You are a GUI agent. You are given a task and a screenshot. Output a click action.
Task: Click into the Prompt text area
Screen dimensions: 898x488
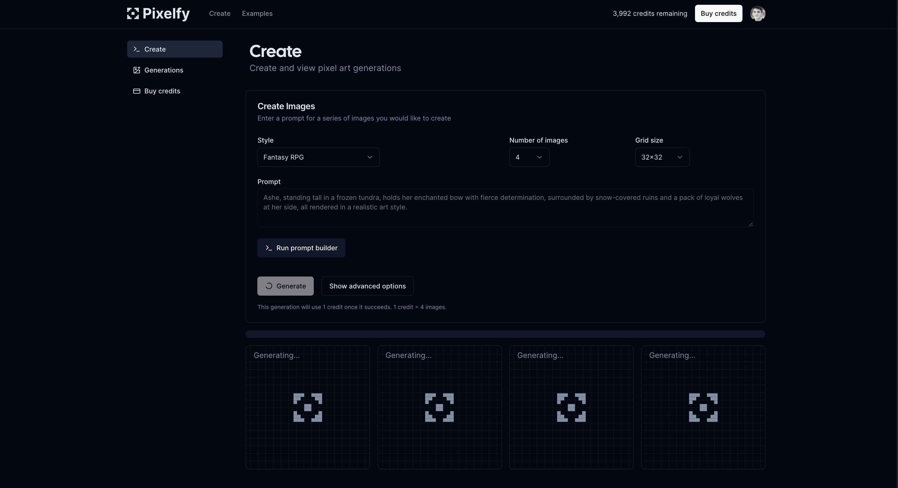tap(505, 208)
